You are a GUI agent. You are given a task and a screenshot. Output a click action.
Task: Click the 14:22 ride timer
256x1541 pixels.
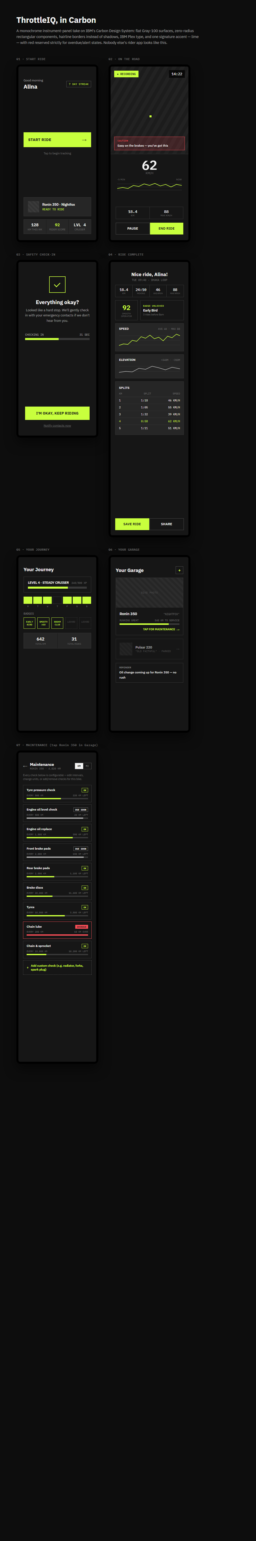click(x=177, y=74)
